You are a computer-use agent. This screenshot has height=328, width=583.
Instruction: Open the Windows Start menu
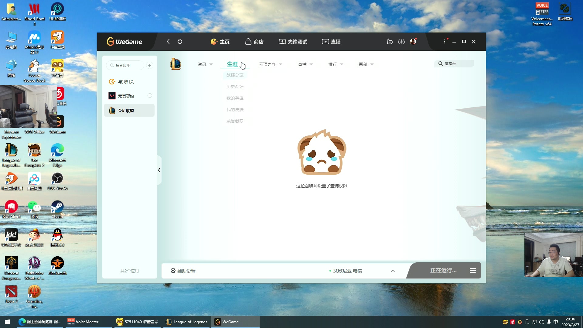pos(7,322)
